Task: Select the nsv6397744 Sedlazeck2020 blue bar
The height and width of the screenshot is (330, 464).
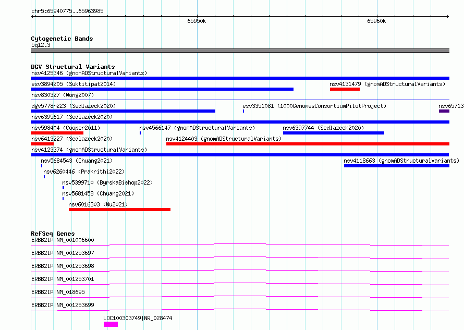Action: point(334,133)
